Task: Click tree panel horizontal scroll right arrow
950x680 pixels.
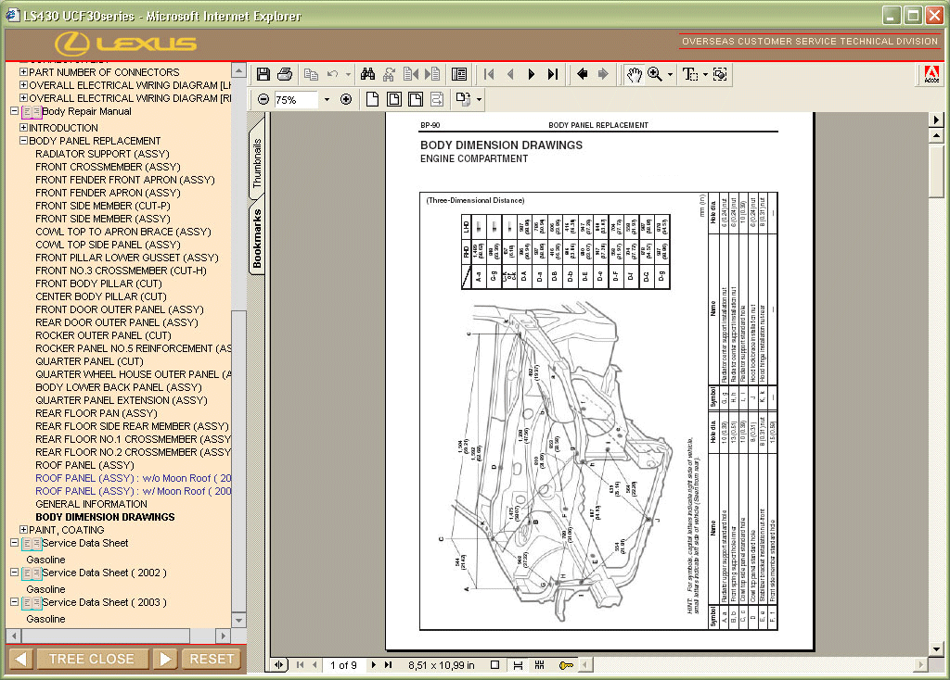Action: pos(223,636)
